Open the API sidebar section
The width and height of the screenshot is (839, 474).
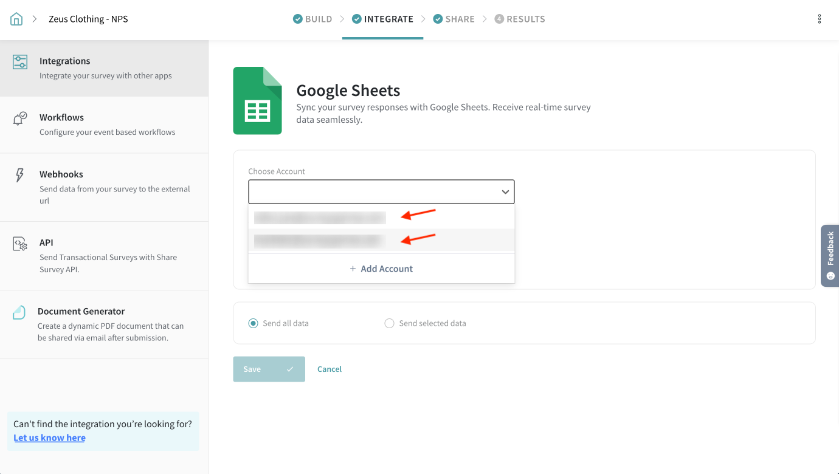104,256
